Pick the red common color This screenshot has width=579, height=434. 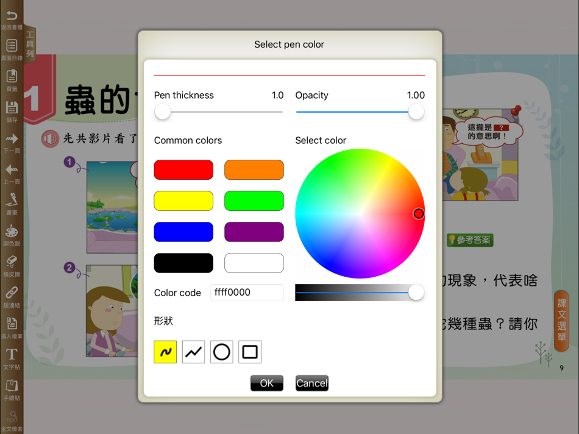tap(183, 170)
